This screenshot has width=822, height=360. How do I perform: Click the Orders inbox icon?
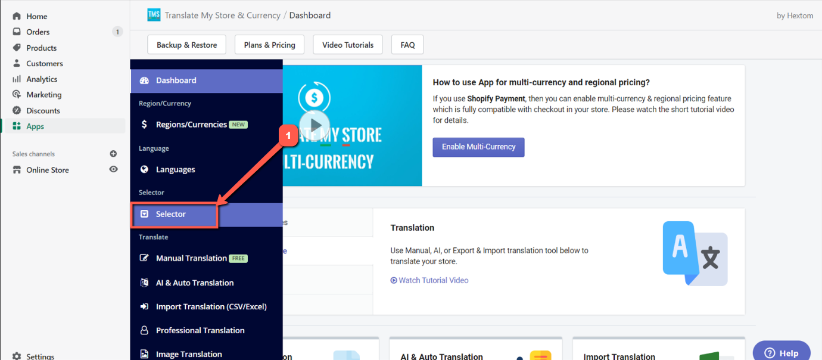pos(17,32)
